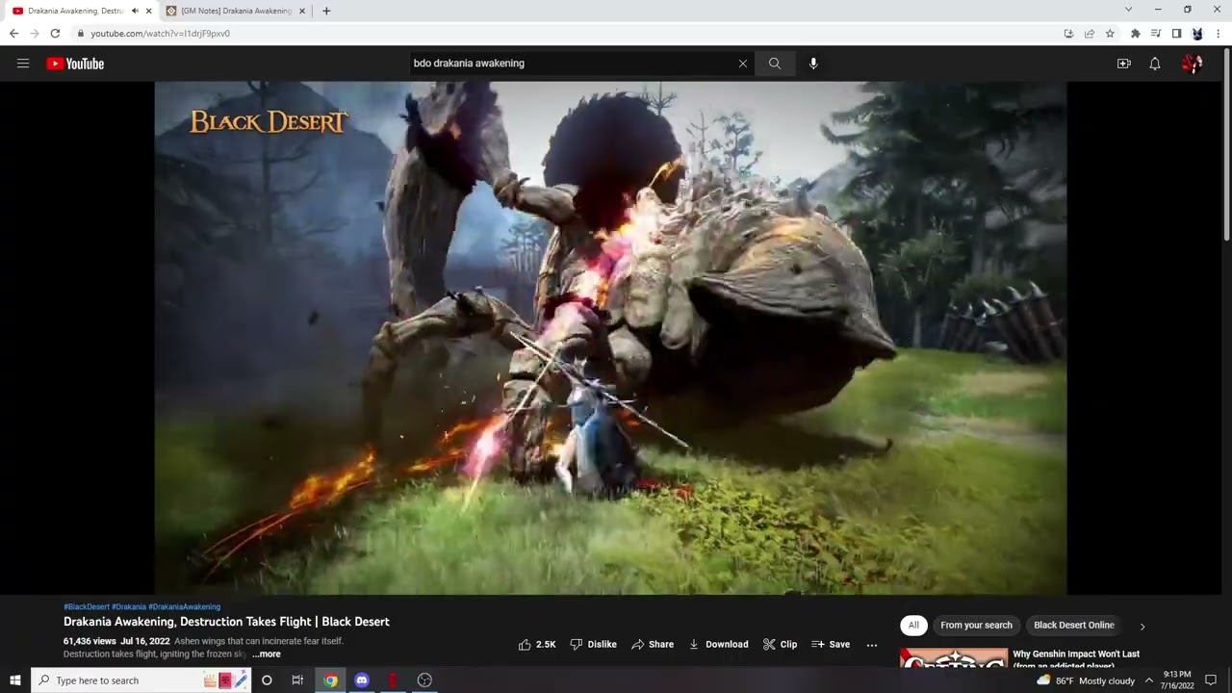Viewport: 1232px width, 693px height.
Task: Reload the current page
Action: [x=55, y=34]
